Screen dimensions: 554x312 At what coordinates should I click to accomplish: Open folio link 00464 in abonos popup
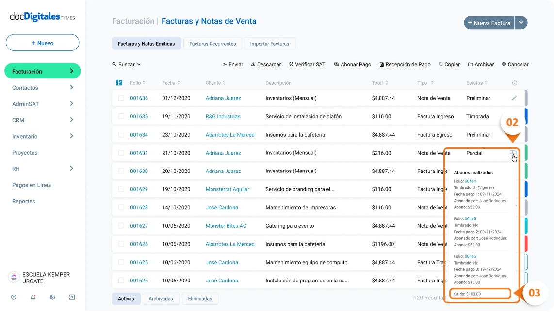click(470, 181)
